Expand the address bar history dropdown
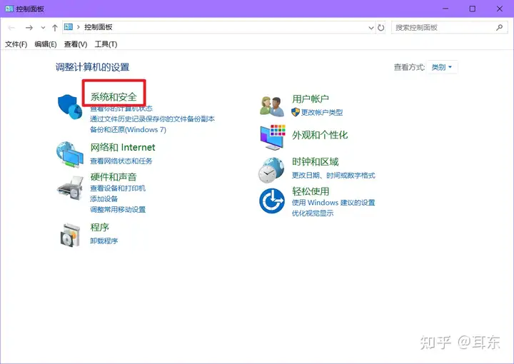514x364 pixels. coord(371,28)
